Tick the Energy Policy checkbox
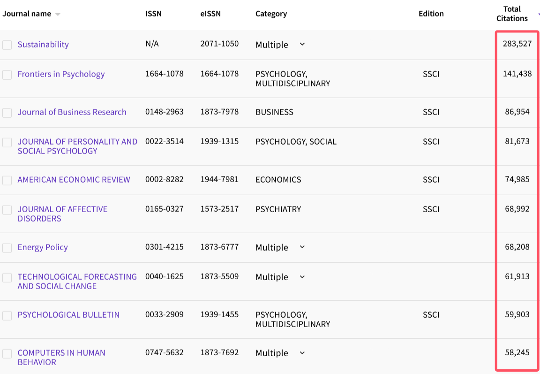 coord(7,248)
